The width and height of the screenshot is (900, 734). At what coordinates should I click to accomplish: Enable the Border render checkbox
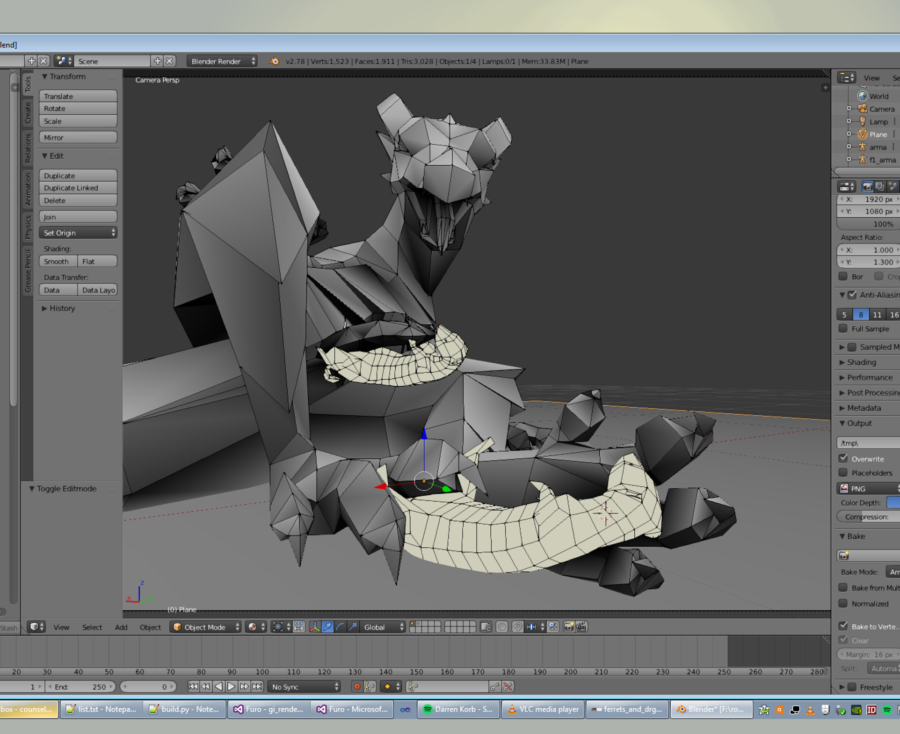(843, 277)
